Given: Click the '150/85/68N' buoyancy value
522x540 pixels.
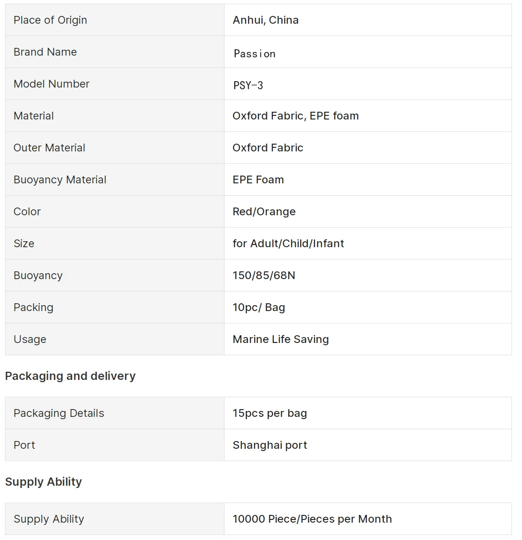Looking at the screenshot, I should [x=264, y=275].
